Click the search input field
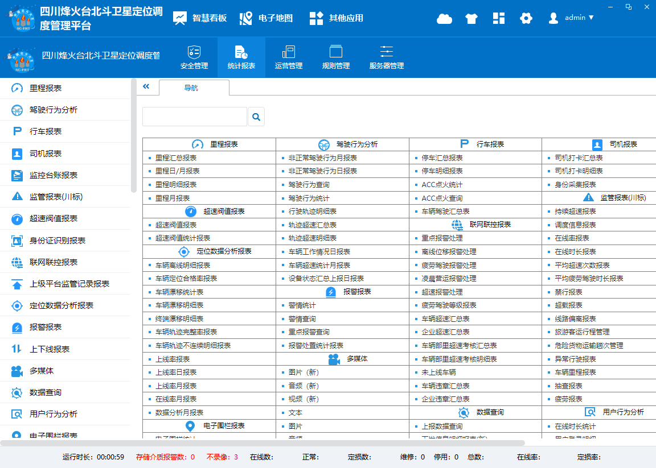656x468 pixels. (x=194, y=116)
